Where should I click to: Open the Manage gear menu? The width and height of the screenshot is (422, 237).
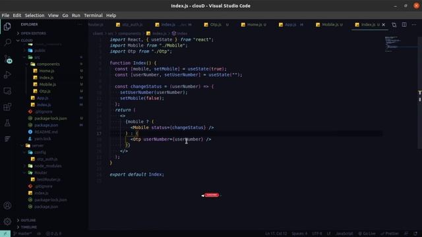pos(7,221)
